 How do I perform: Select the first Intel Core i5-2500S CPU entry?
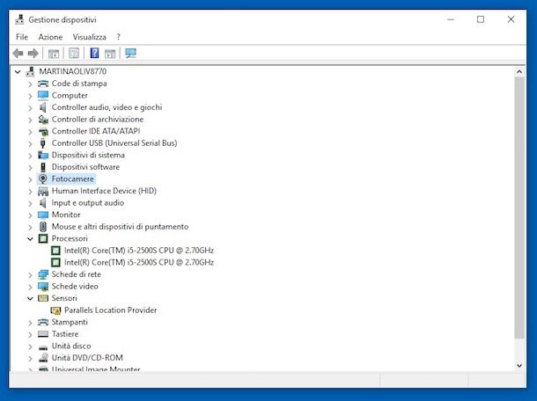click(139, 251)
